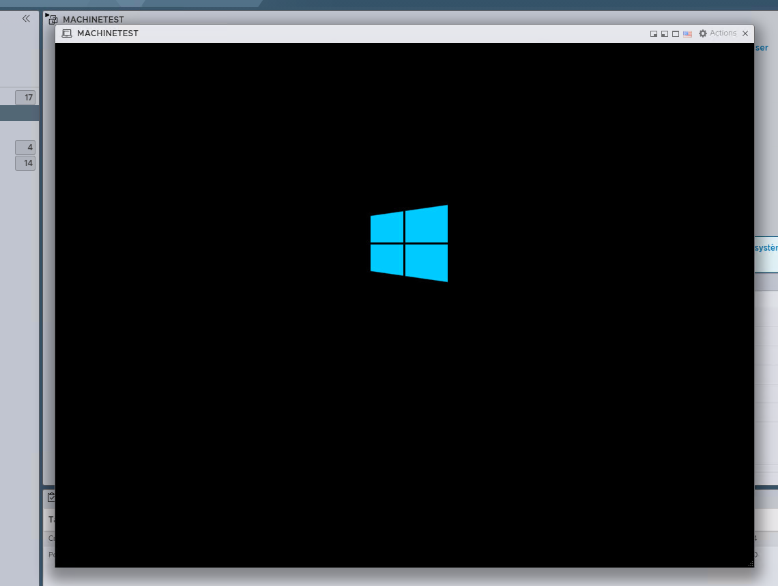Screen dimensions: 778x586
Task: Click the blue "systè" text at right
Action: 766,247
